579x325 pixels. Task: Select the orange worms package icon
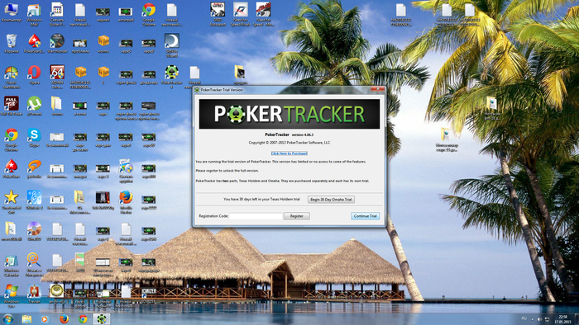pos(103,44)
